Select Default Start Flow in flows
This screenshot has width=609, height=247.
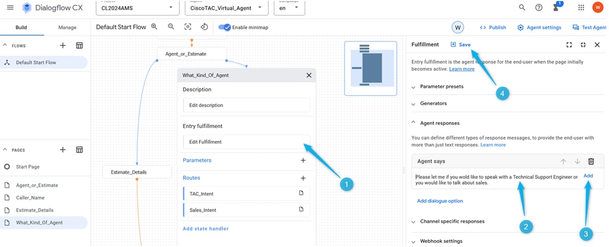pos(44,63)
